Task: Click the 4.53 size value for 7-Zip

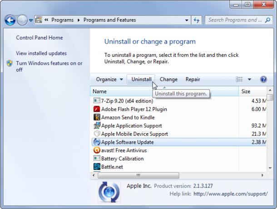Action: [x=259, y=101]
